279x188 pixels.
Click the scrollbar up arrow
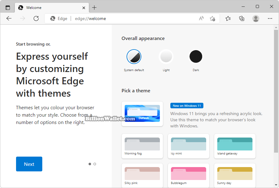[276, 27]
